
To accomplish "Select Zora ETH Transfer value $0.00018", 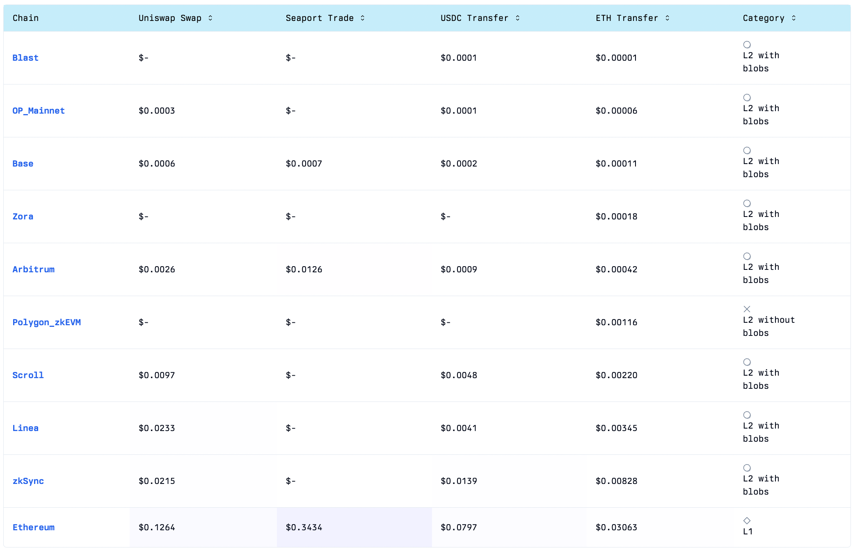I will point(616,217).
